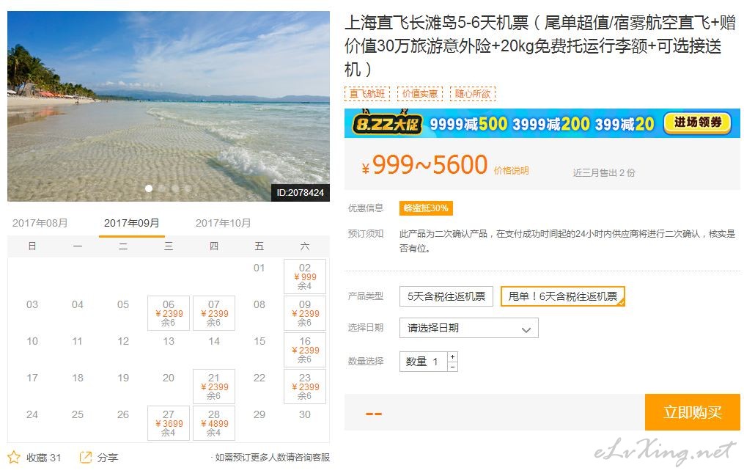Viewport: 744px width, 476px height.
Task: Select September 28 priced ¥4899
Action: 214,423
